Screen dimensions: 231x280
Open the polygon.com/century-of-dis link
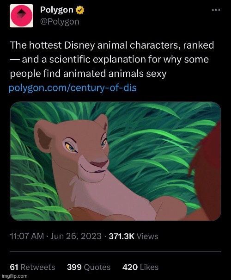coord(73,87)
